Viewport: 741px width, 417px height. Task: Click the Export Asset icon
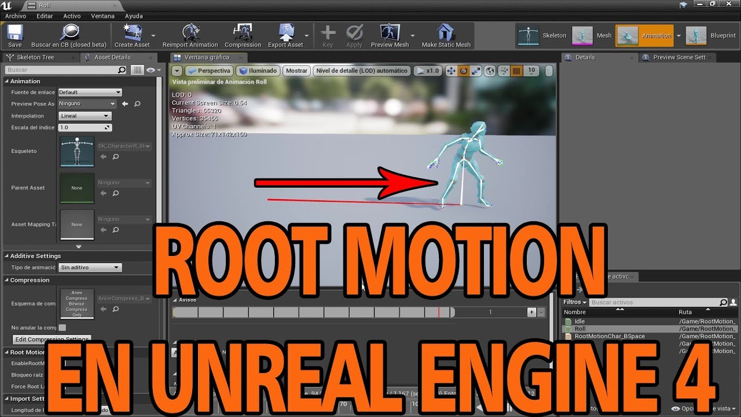pos(285,32)
